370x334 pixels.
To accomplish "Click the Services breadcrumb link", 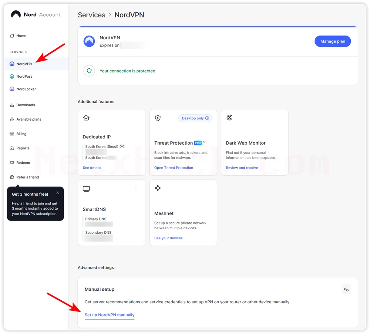I will tap(91, 15).
